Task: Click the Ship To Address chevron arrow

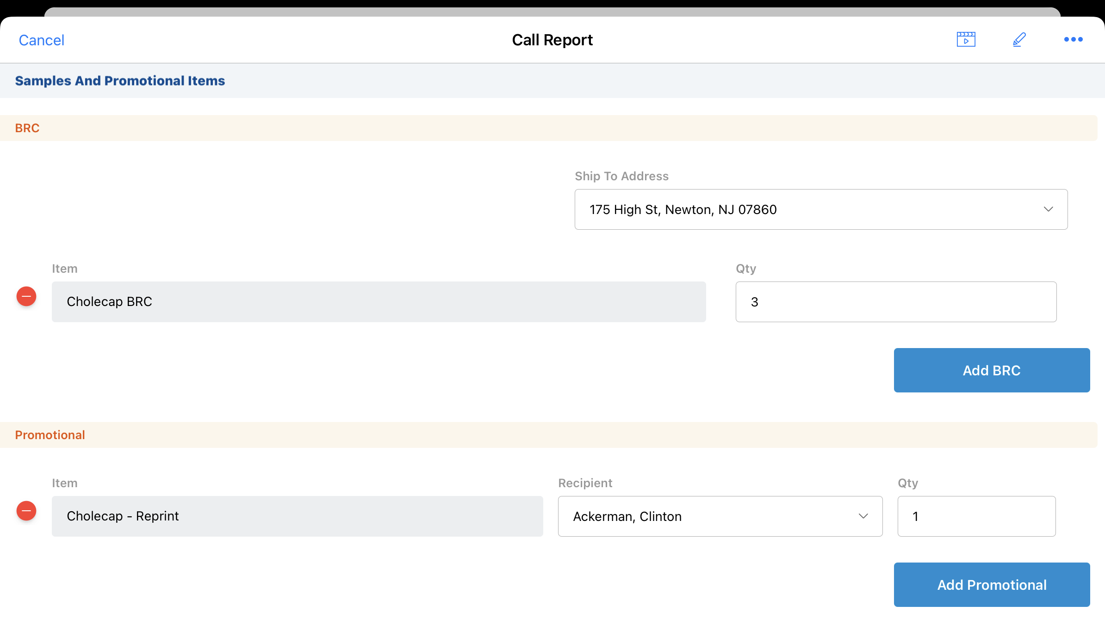Action: pos(1048,209)
